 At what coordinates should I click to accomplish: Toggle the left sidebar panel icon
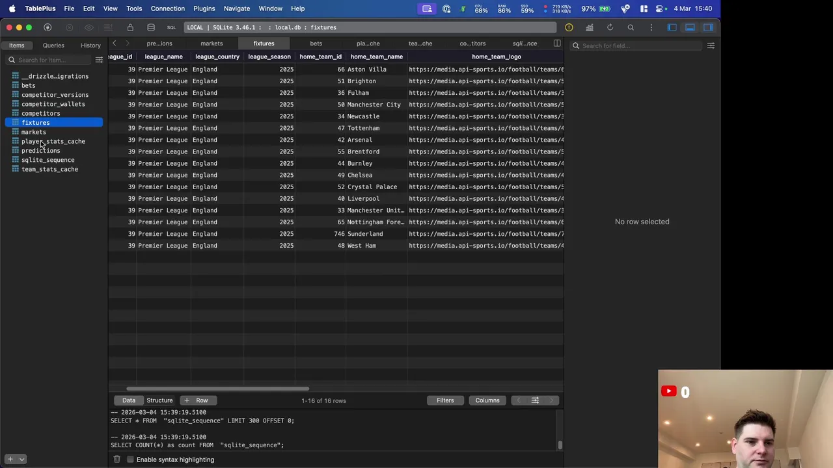[672, 27]
